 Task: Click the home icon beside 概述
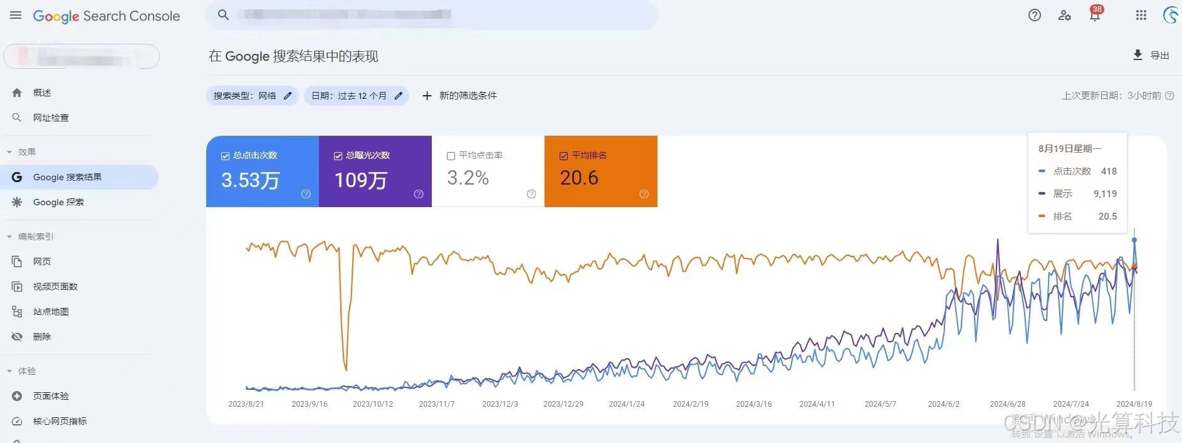pos(17,93)
